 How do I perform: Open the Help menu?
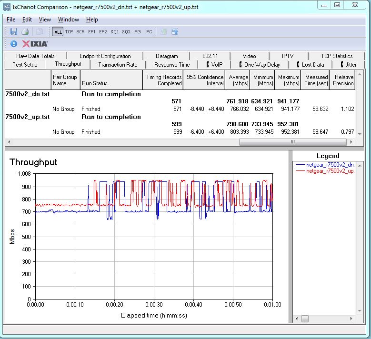coord(92,20)
